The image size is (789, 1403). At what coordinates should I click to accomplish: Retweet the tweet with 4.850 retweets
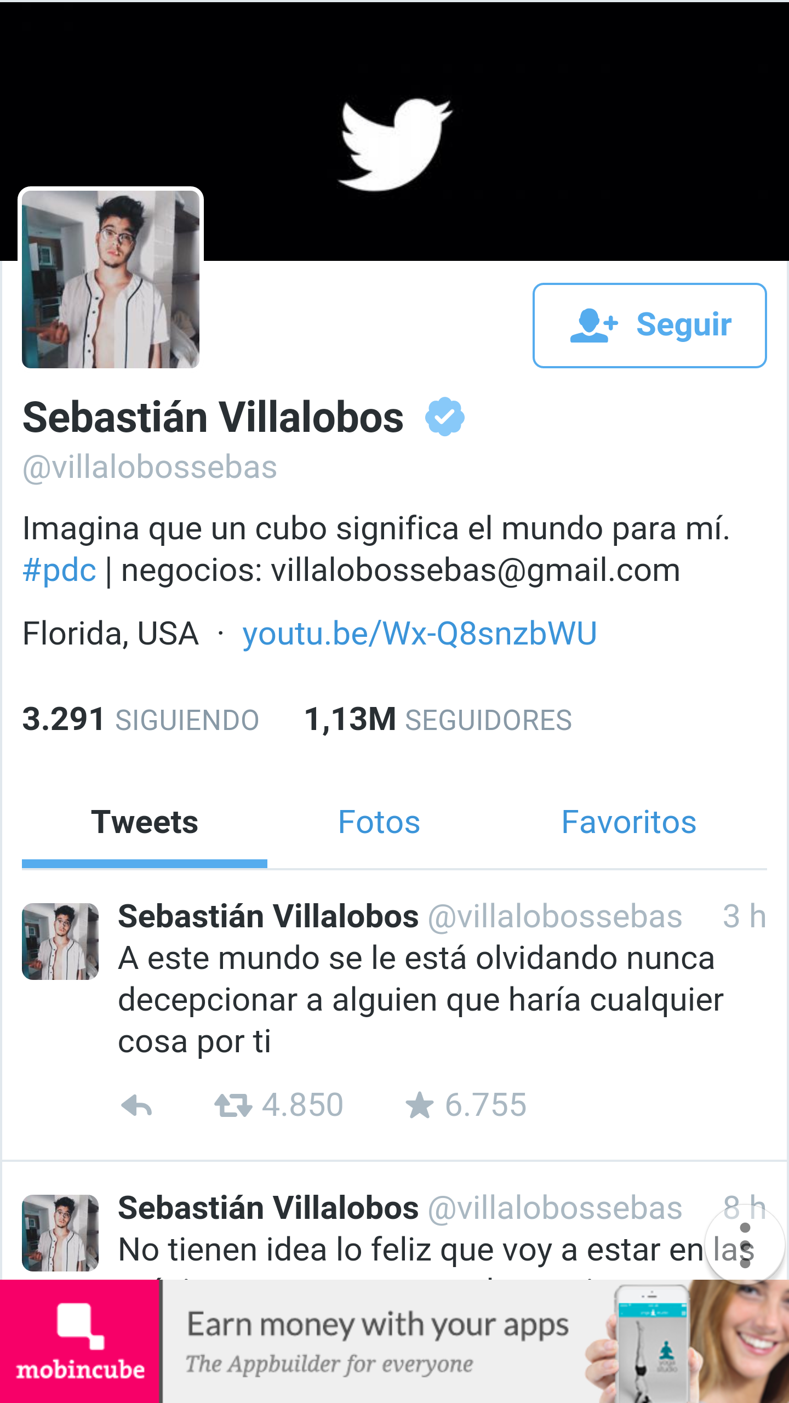coord(233,1105)
